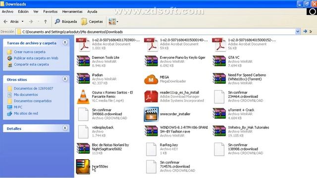The image size is (317, 178).
Task: Select the PDF icon of 1-s2.0-S0716864015000152
Action: tap(219, 44)
